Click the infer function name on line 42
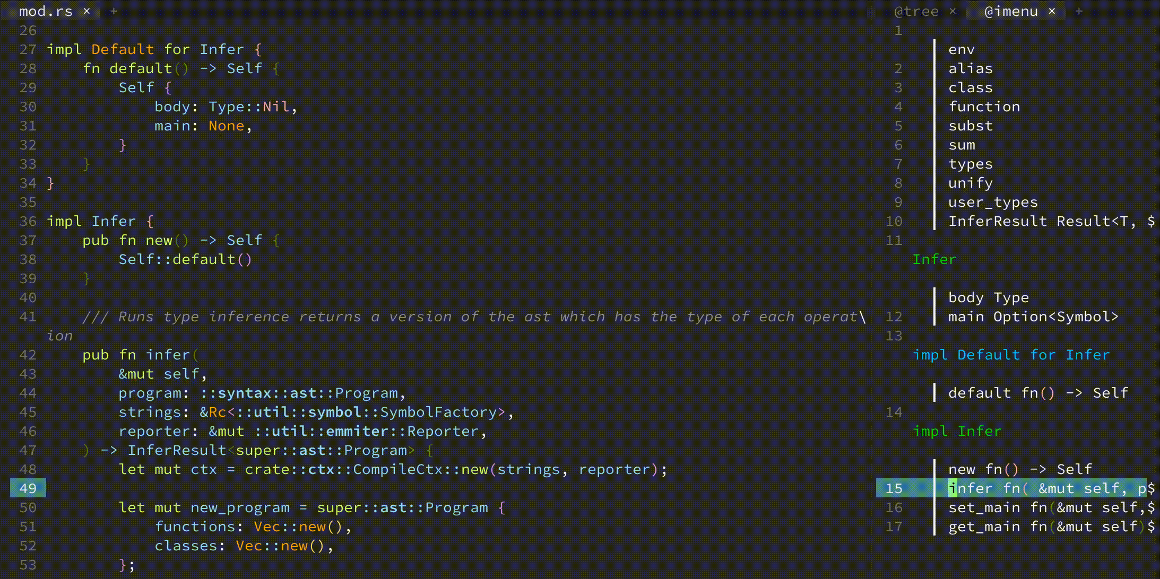1160x579 pixels. click(x=170, y=355)
